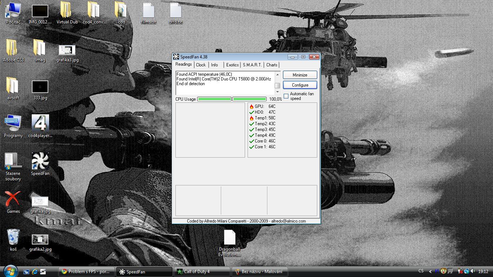Click the Temp4 49C reading

pyautogui.click(x=262, y=135)
